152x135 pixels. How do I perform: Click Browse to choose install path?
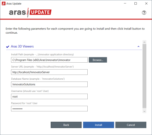coord(98,60)
